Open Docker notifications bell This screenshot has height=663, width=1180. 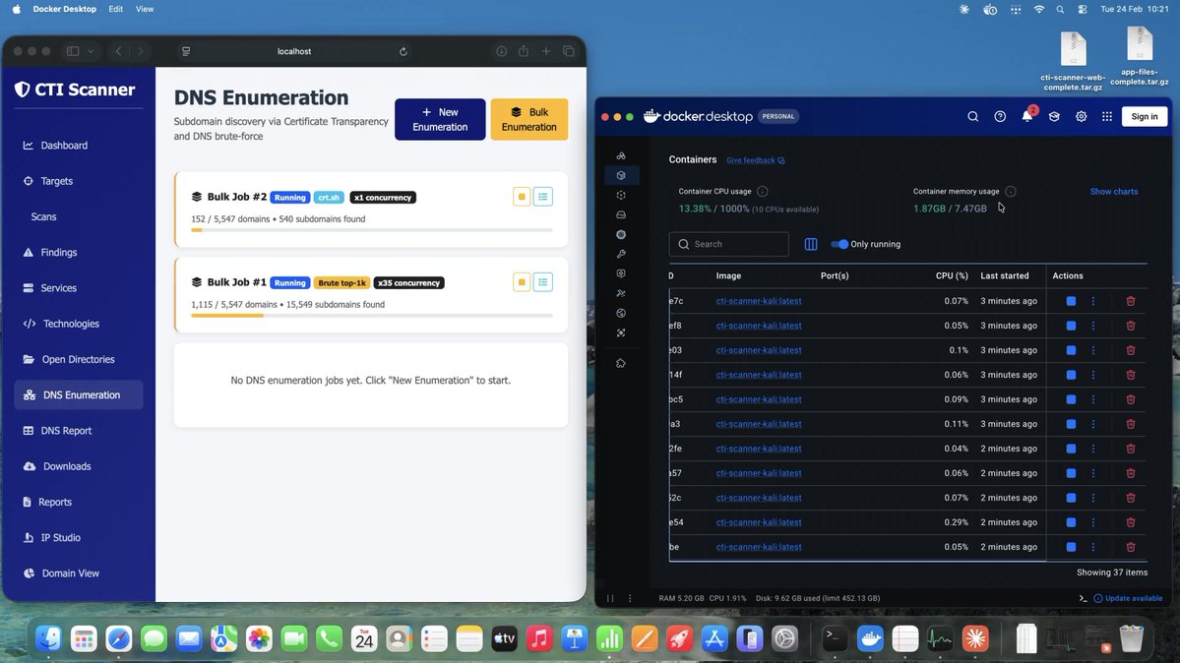click(1027, 116)
